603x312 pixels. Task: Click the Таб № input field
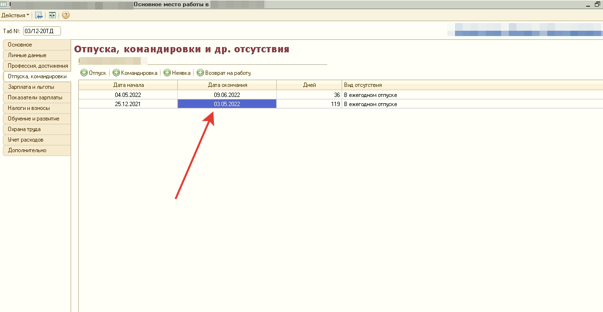pyautogui.click(x=42, y=31)
